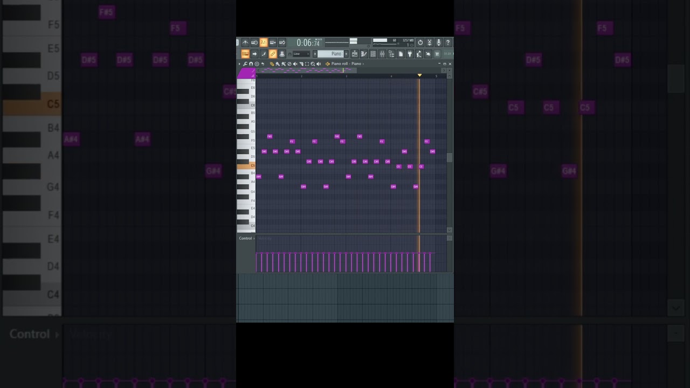Click scroll down arrow under vertical scrollbar
This screenshot has height=388, width=690.
pos(450,230)
